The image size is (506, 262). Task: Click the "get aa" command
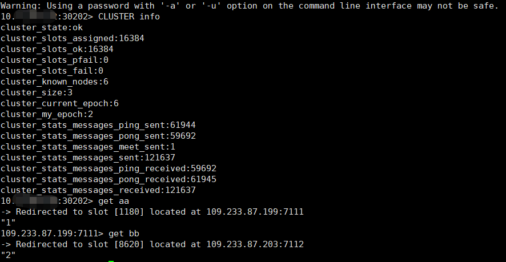[114, 201]
